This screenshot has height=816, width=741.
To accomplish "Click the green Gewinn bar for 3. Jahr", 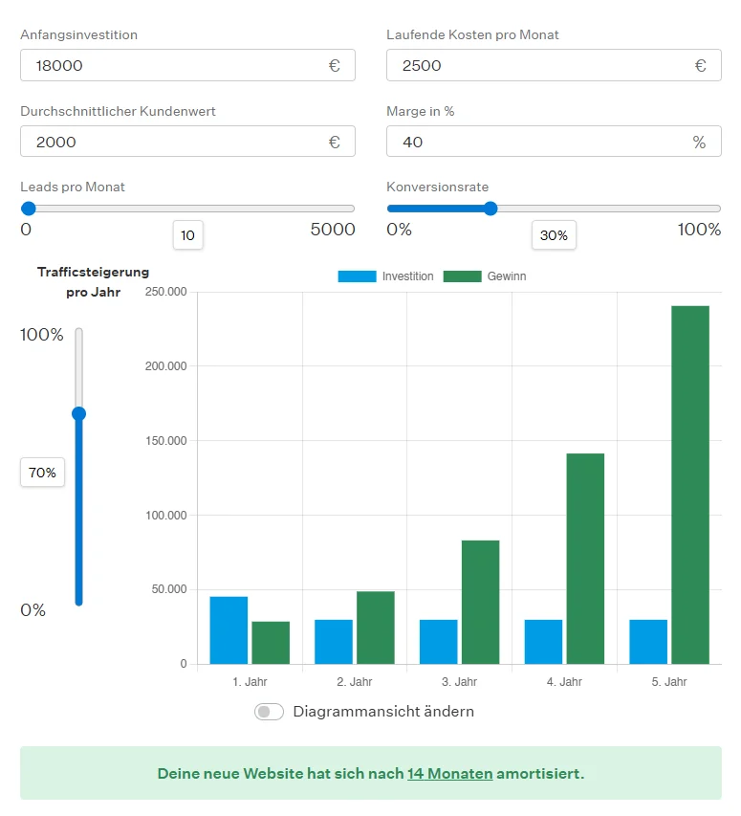I will point(479,603).
